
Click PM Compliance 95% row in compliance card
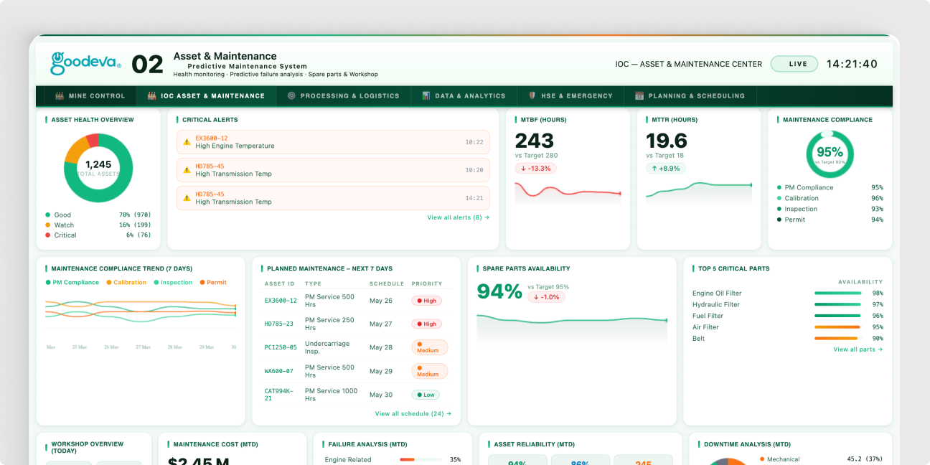click(x=830, y=187)
